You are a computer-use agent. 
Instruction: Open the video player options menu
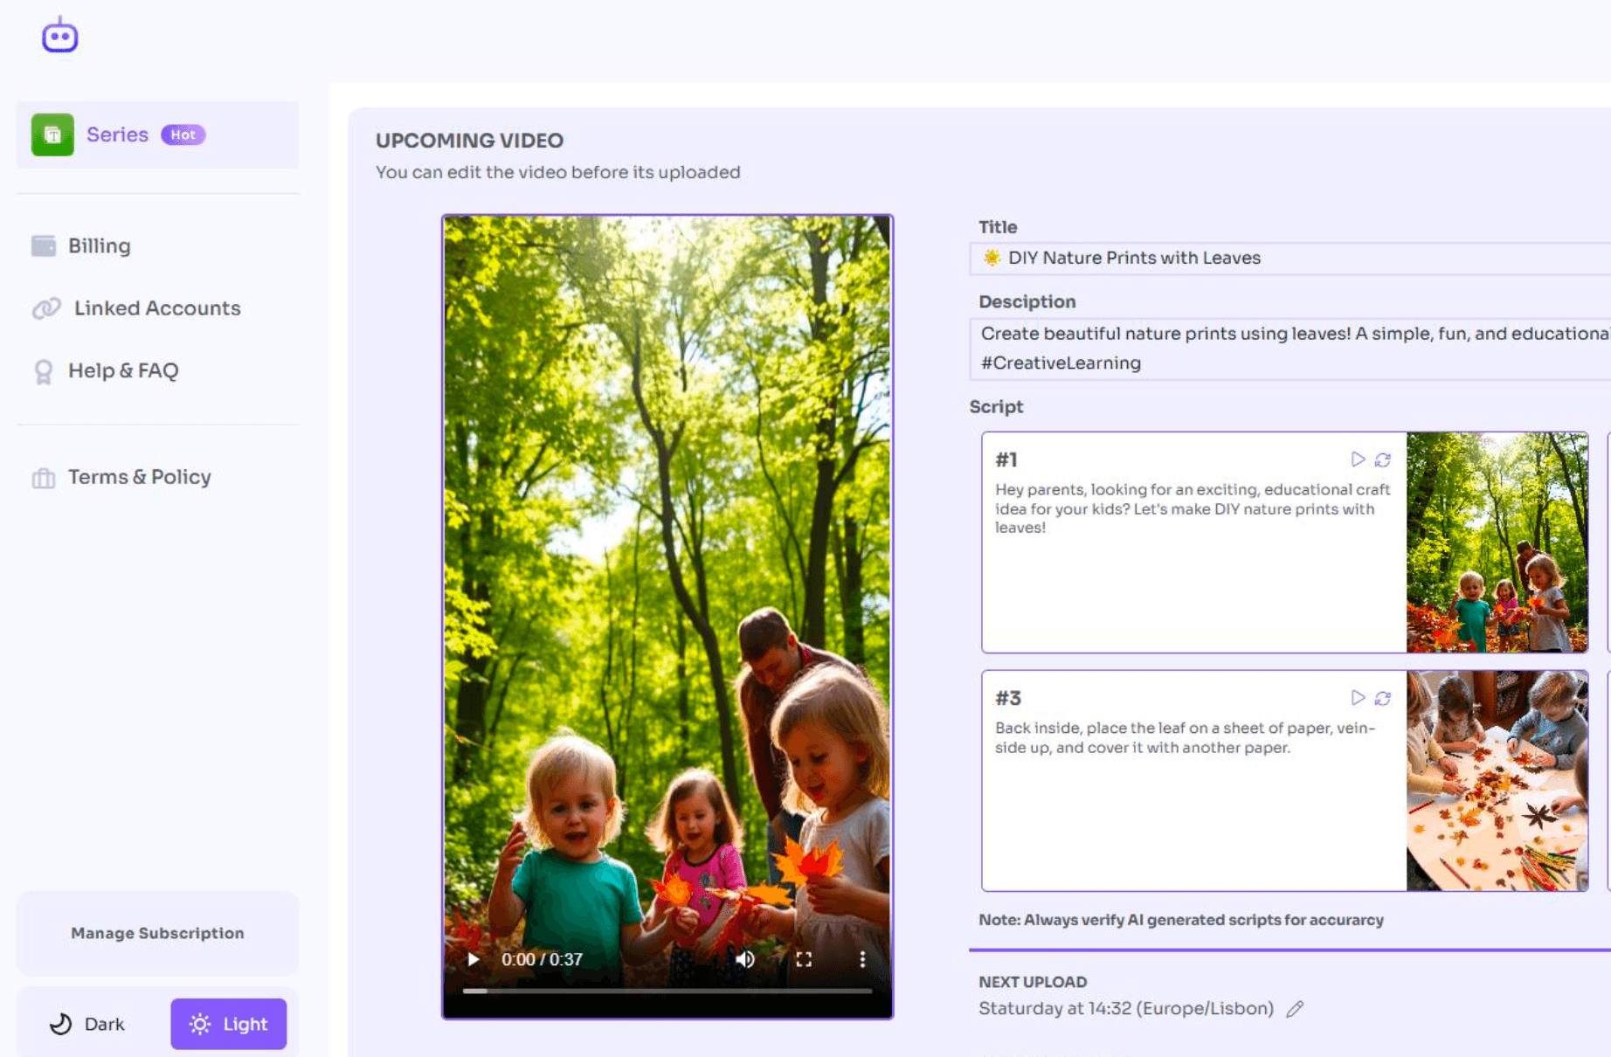coord(863,958)
